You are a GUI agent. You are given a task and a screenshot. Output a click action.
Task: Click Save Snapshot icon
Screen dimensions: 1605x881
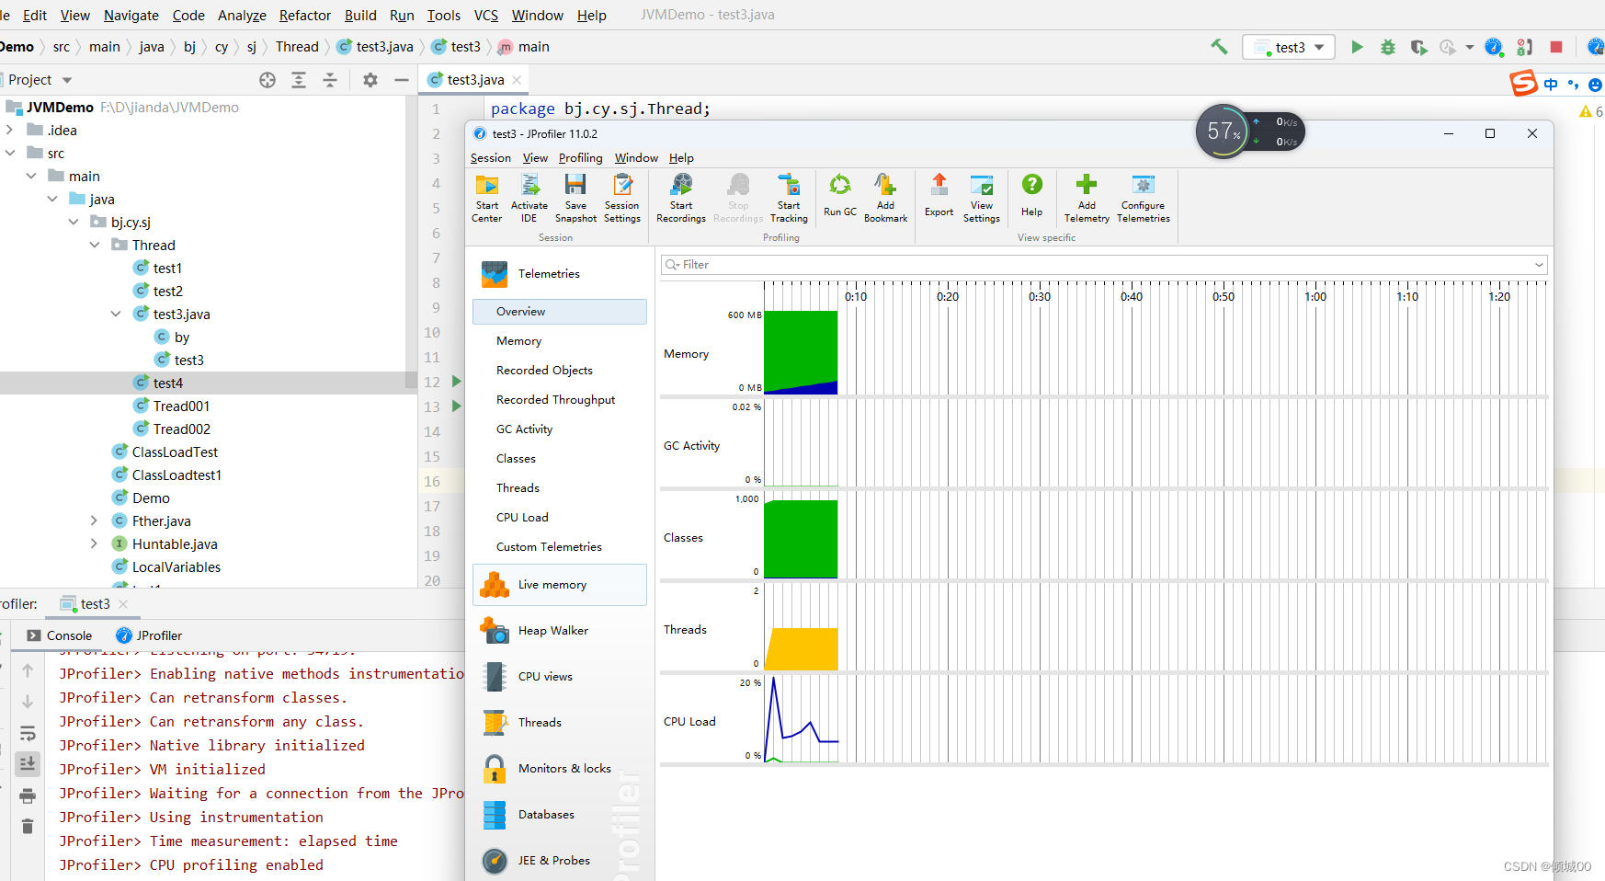point(575,198)
